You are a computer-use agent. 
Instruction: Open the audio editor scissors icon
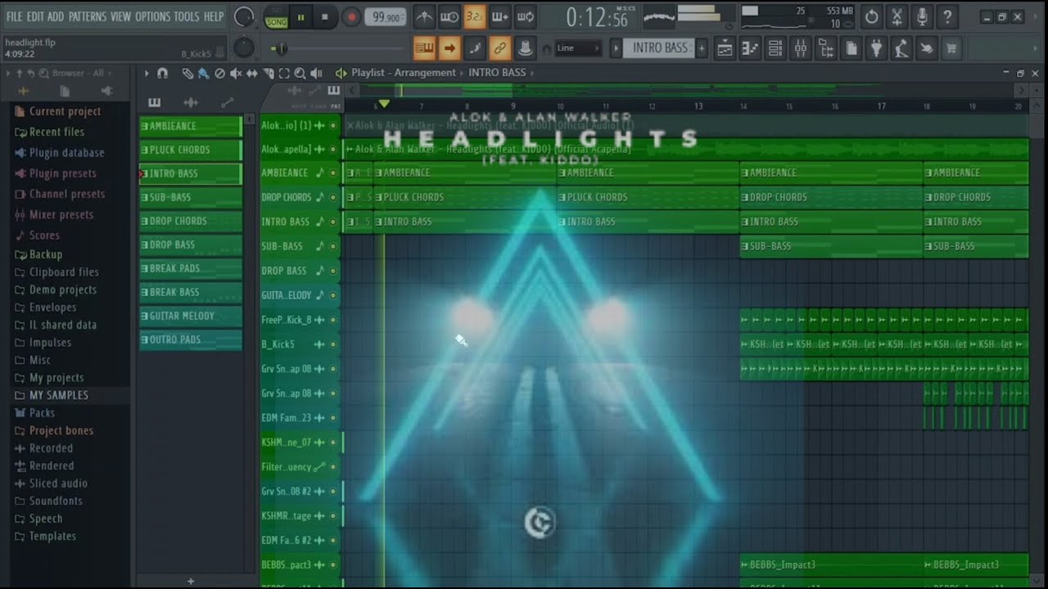click(x=897, y=16)
